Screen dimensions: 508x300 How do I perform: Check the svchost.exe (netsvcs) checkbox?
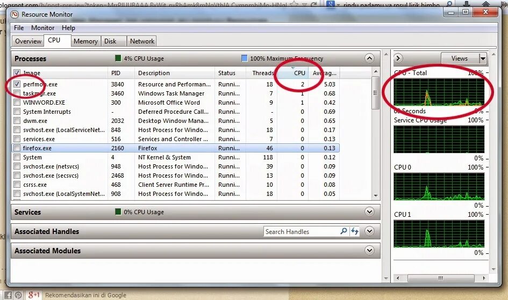point(17,166)
